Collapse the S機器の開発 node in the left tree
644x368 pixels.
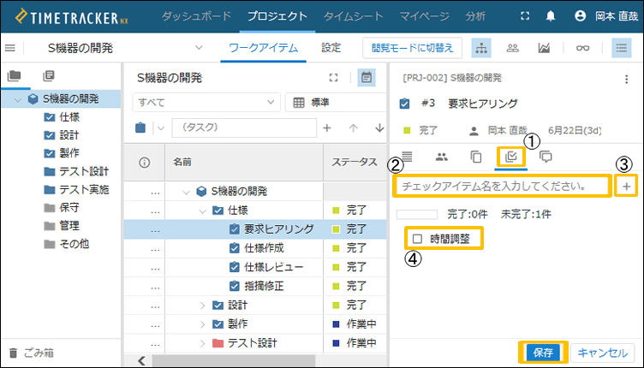click(17, 99)
